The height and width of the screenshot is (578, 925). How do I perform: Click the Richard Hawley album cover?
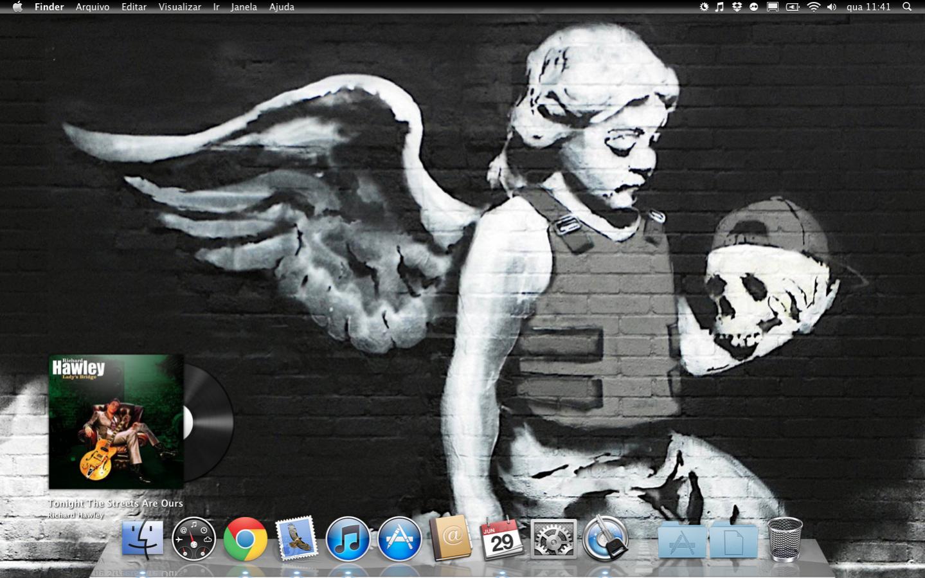tap(116, 421)
